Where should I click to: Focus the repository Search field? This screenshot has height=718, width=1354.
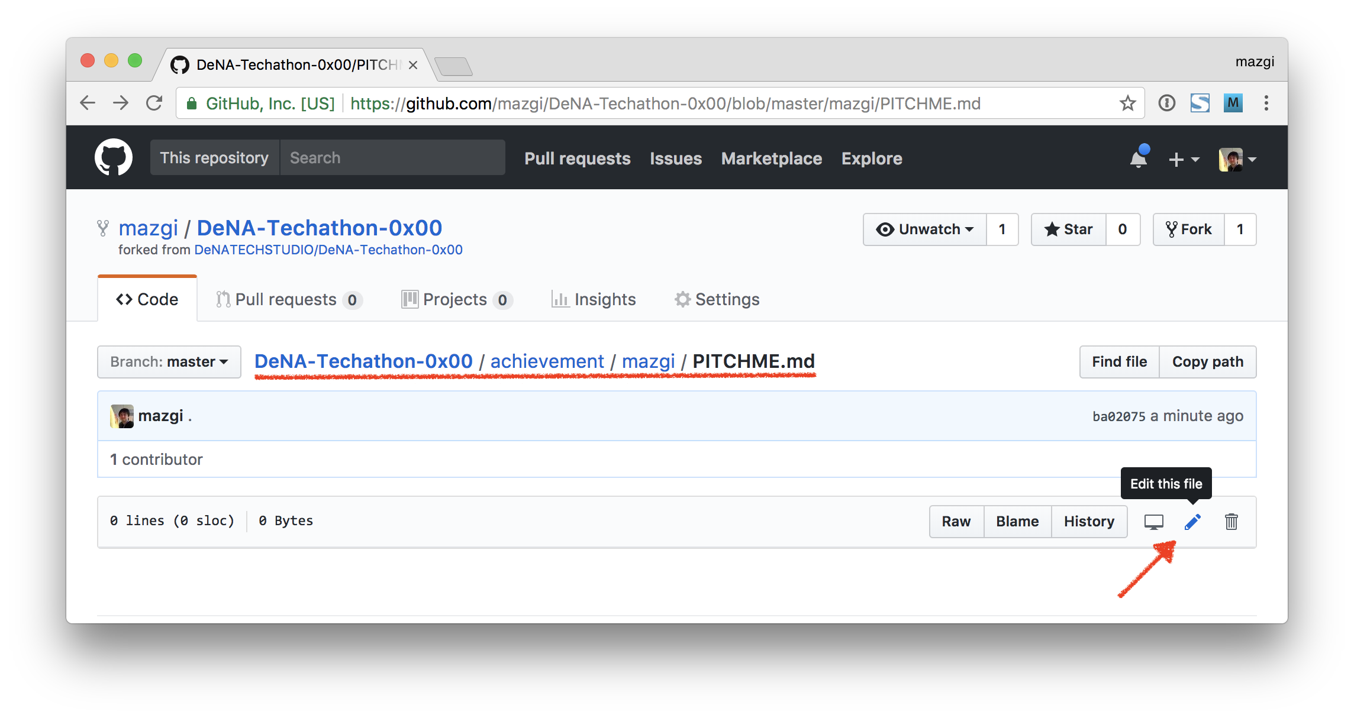[x=392, y=158]
